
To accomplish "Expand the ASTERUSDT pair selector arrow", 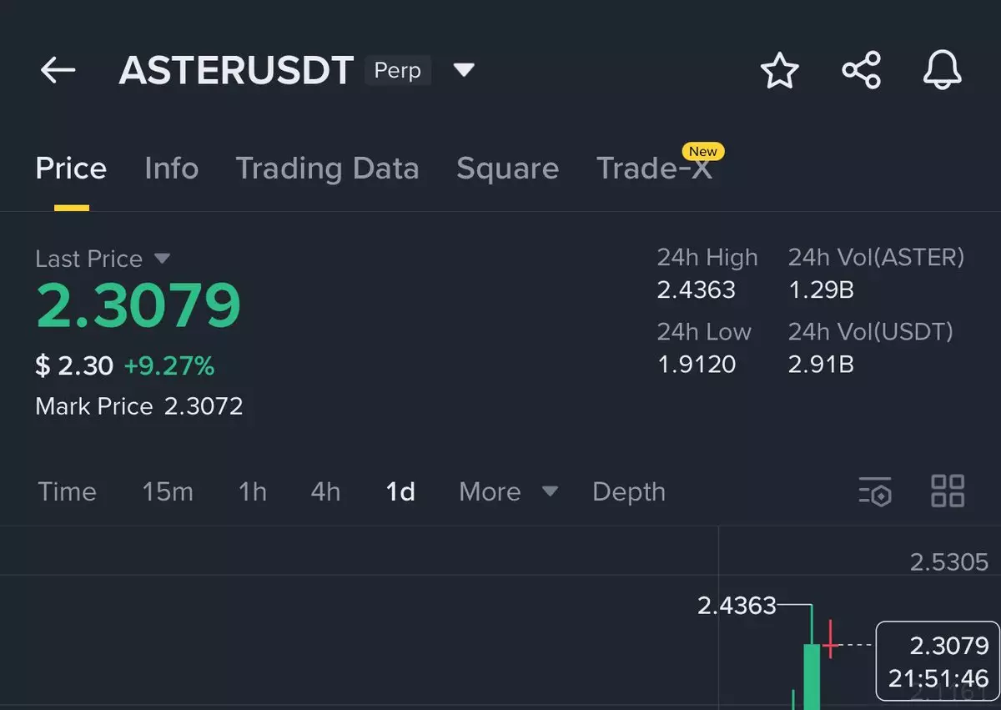I will tap(464, 70).
